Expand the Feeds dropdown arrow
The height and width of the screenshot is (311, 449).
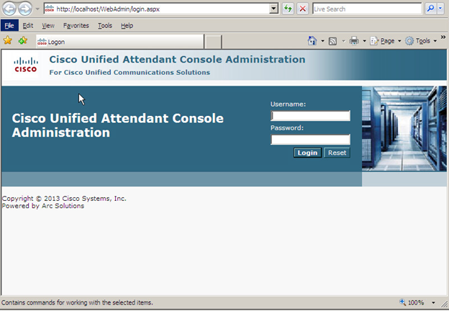(343, 41)
